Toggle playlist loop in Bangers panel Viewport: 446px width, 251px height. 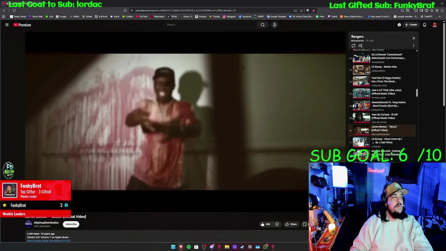pyautogui.click(x=353, y=46)
